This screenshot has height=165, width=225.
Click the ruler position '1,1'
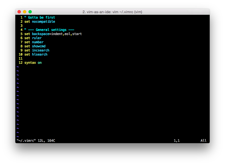point(177,141)
